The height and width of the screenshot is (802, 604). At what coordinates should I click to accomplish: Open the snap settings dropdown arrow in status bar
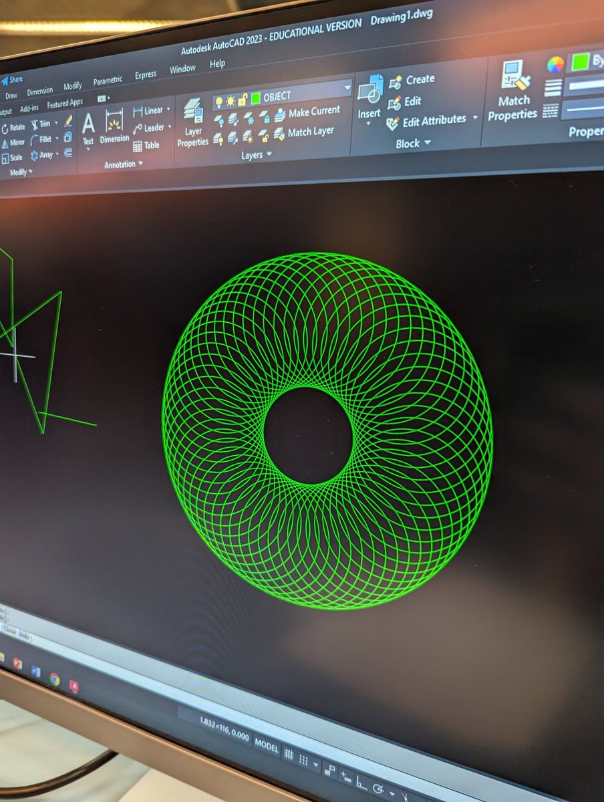316,764
